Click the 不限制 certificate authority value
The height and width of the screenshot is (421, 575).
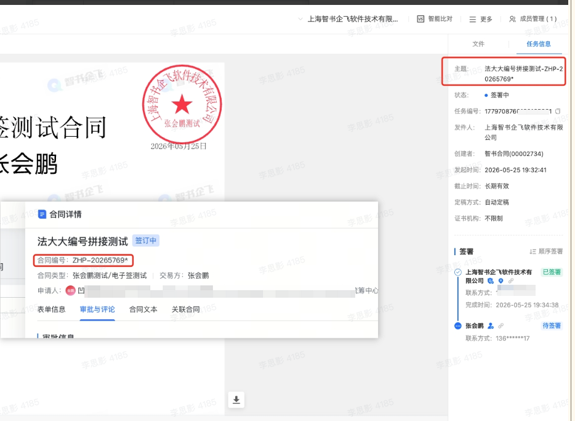click(x=494, y=218)
